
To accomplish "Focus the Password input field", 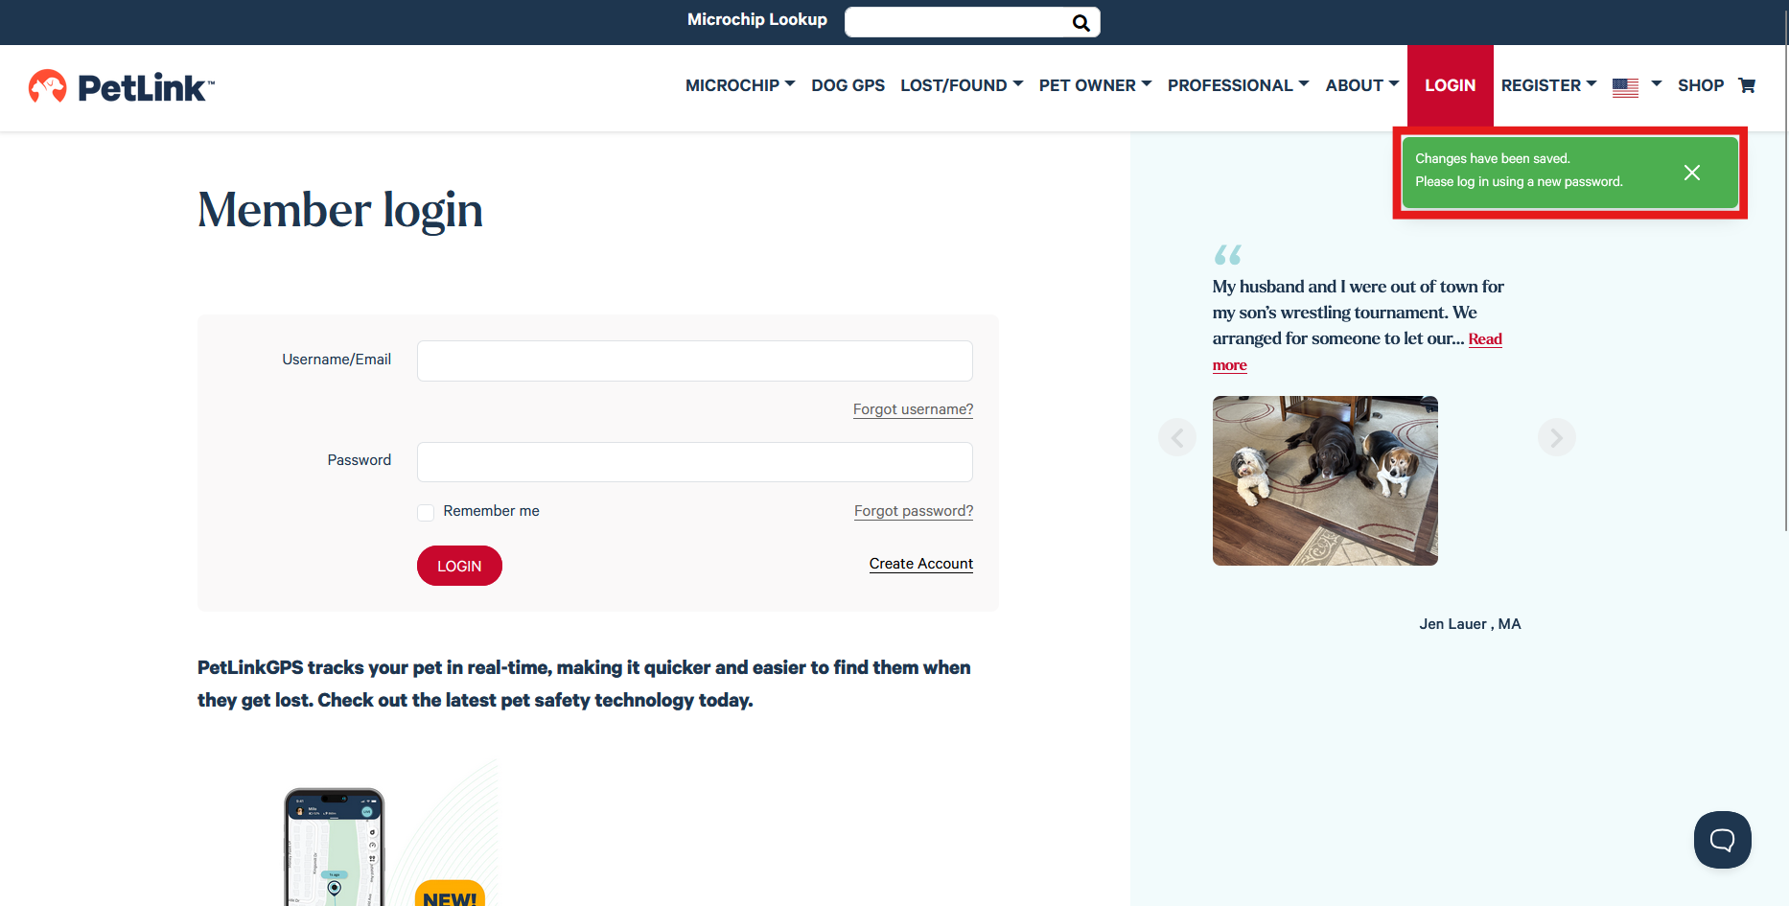I will pos(695,462).
